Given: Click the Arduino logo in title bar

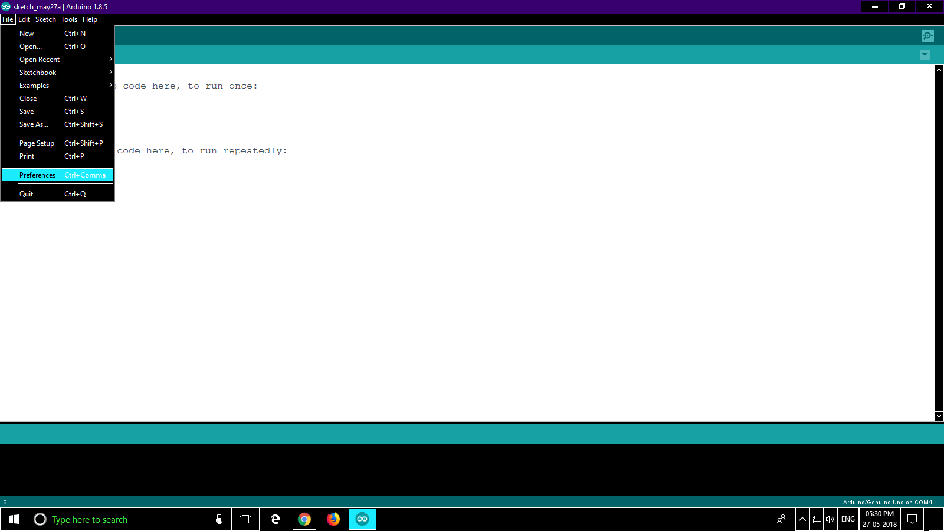Looking at the screenshot, I should pos(6,6).
